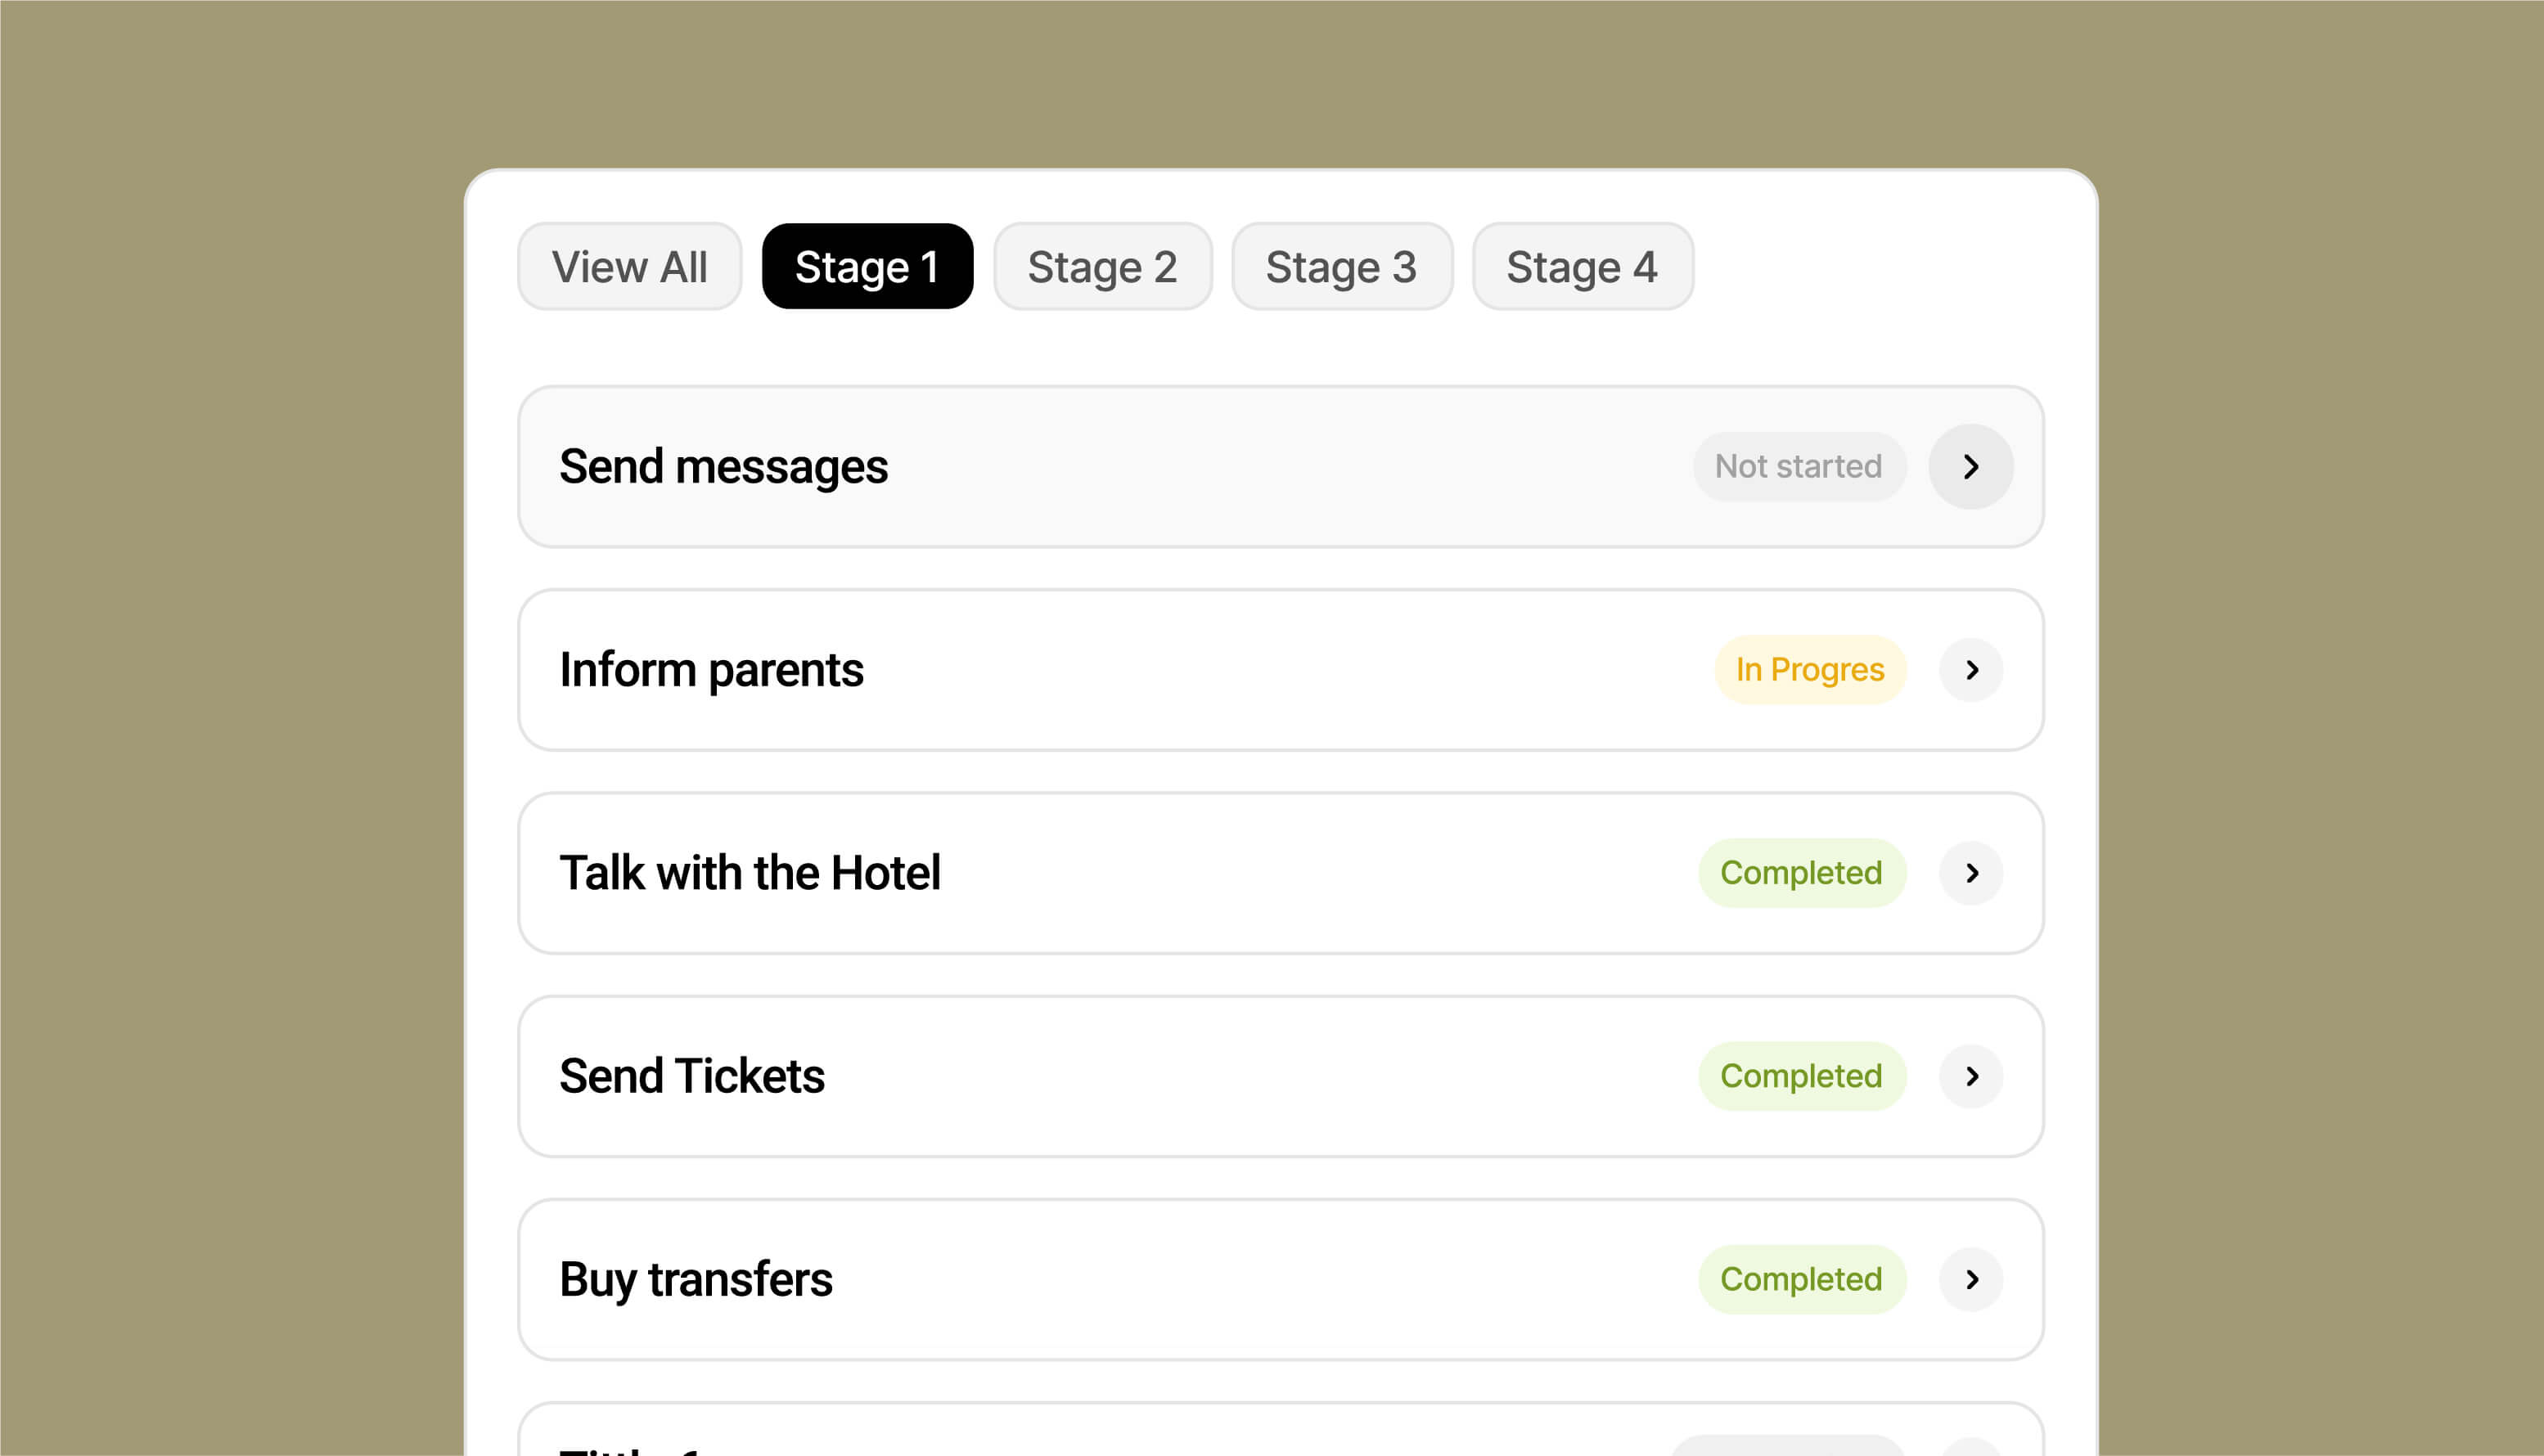The width and height of the screenshot is (2544, 1456).
Task: Open the Buy transfers chevron button
Action: pyautogui.click(x=1970, y=1278)
